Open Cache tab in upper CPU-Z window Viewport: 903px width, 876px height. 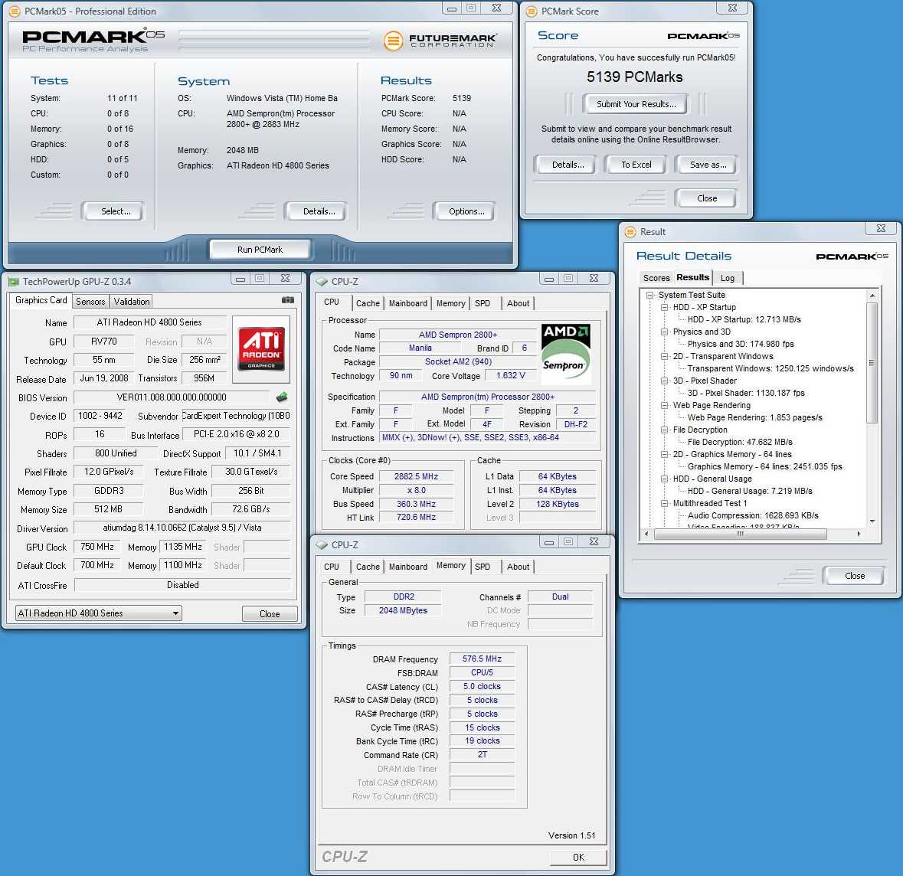coord(368,303)
